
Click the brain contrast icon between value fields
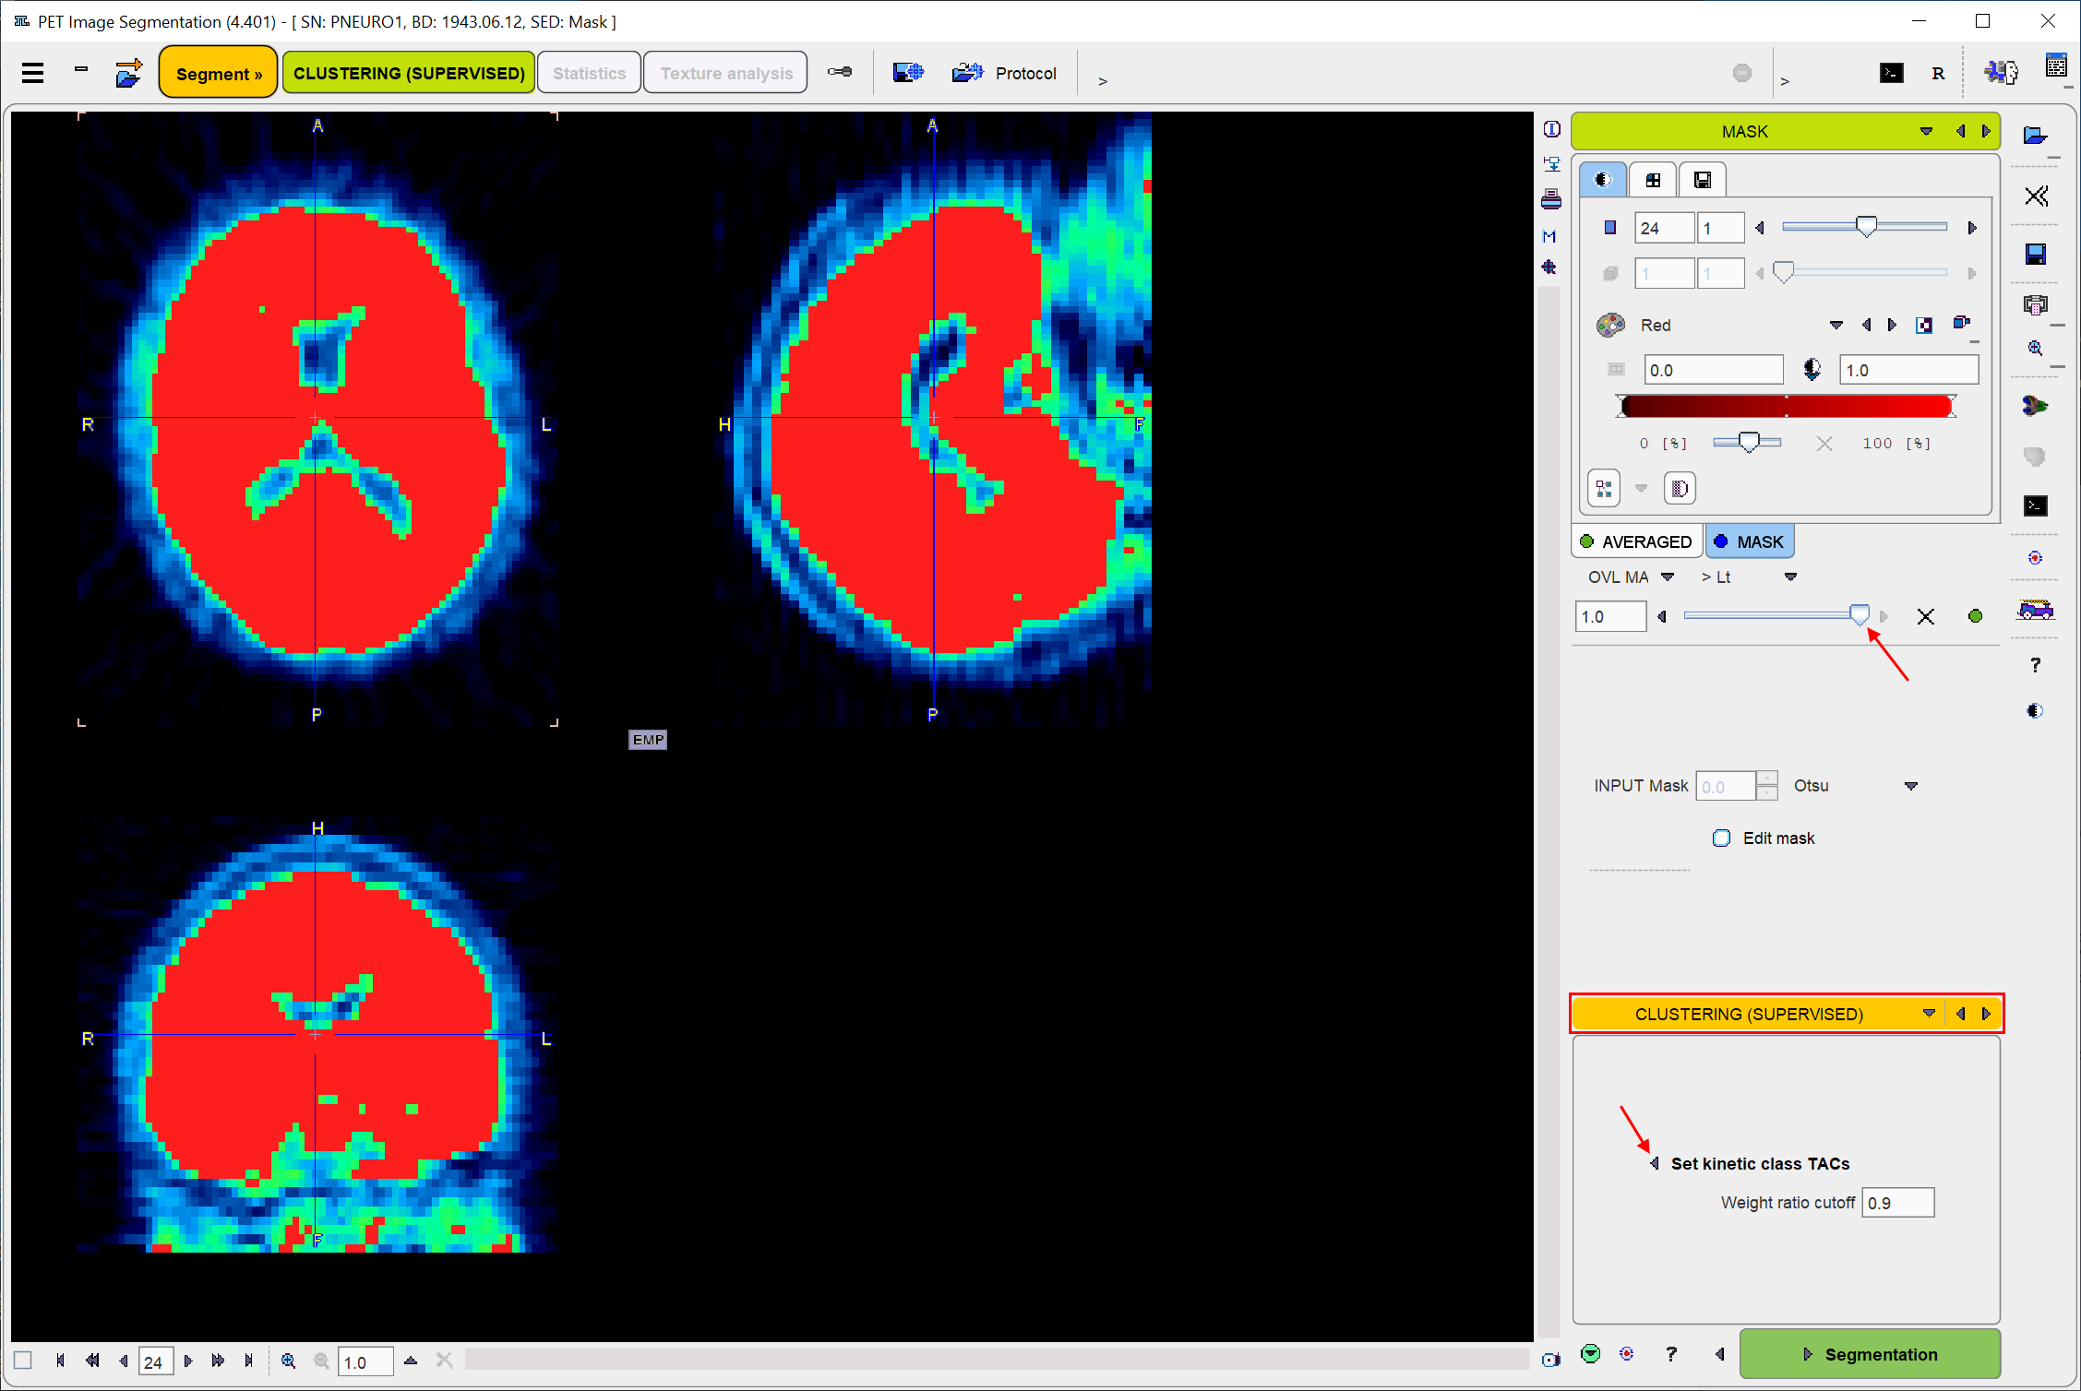tap(1812, 370)
